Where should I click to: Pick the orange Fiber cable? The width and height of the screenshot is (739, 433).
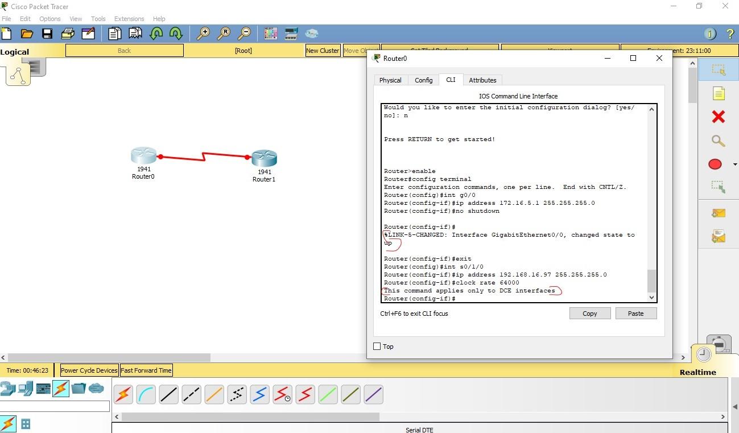[x=214, y=394]
